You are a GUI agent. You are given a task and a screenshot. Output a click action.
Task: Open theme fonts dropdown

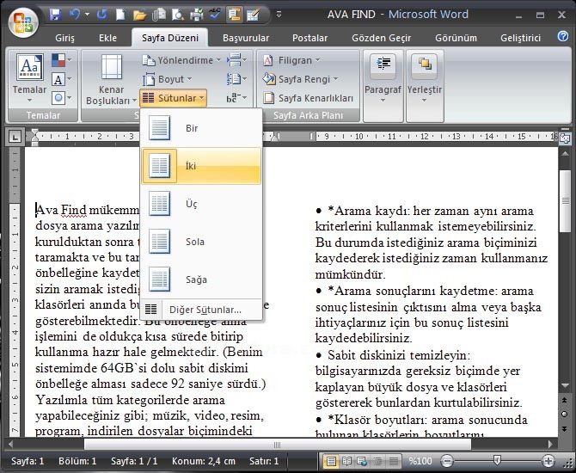coord(61,79)
